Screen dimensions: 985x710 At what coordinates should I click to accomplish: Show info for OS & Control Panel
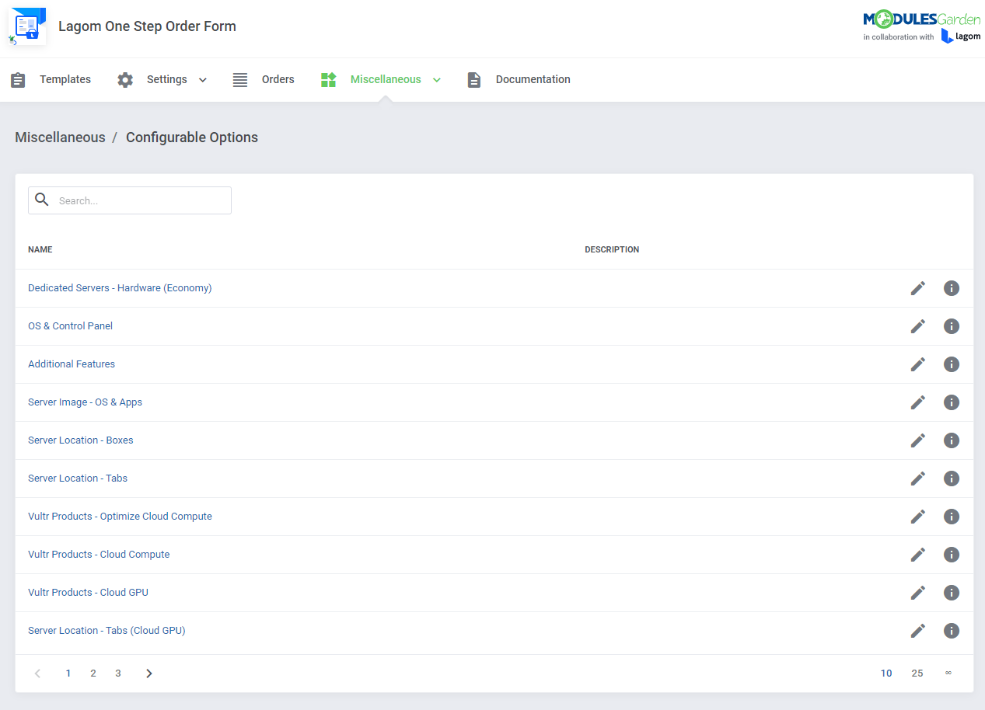point(952,326)
